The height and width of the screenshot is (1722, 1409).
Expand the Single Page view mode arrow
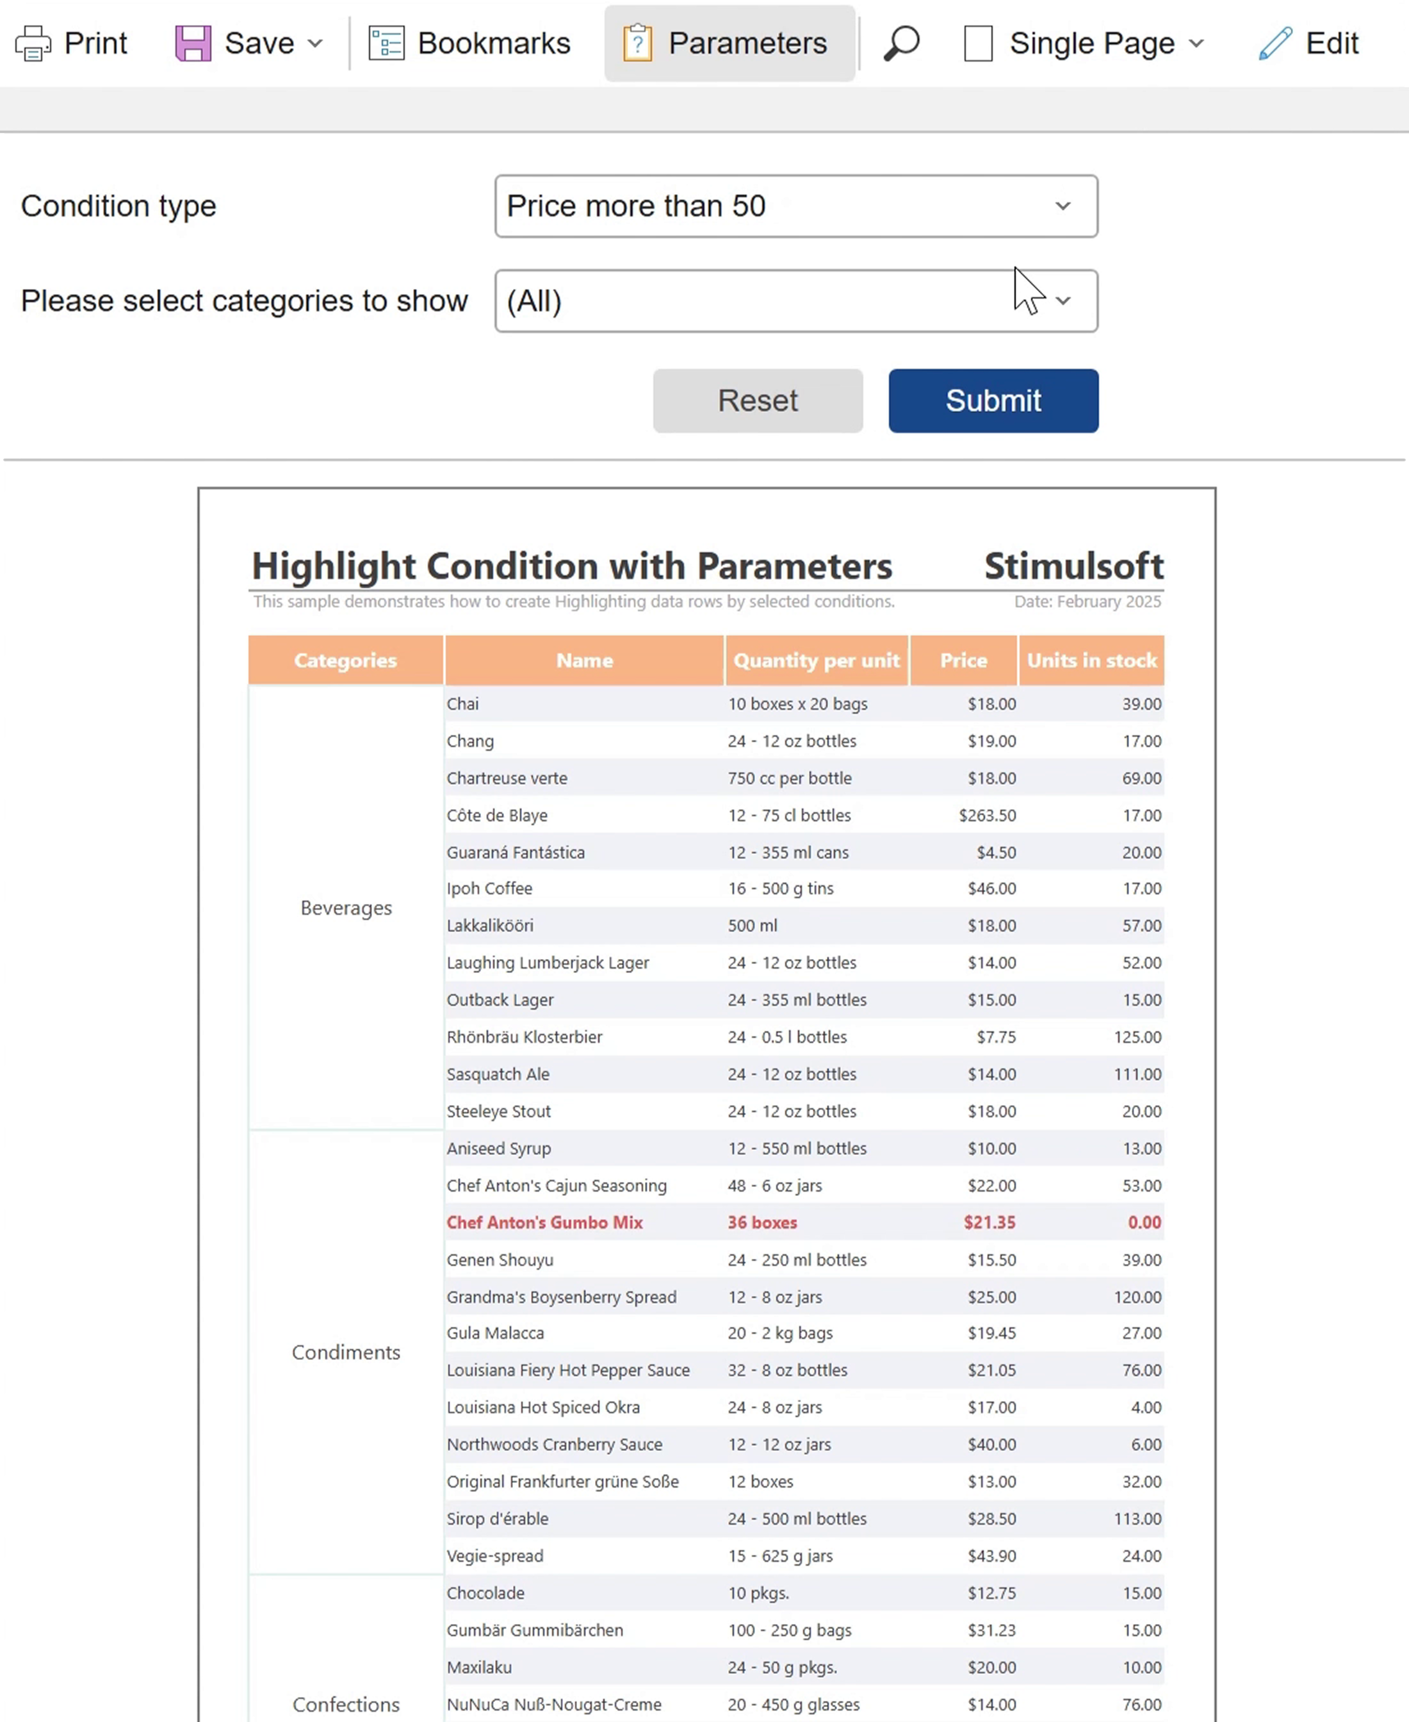click(x=1196, y=44)
